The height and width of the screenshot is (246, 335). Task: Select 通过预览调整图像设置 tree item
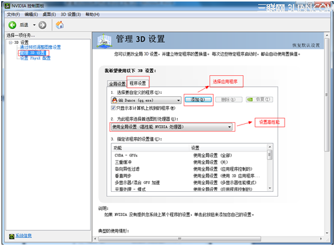pos(40,47)
